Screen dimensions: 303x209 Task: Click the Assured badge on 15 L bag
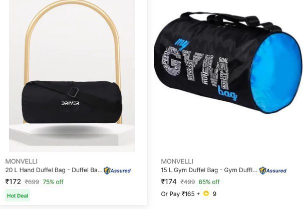click(273, 171)
